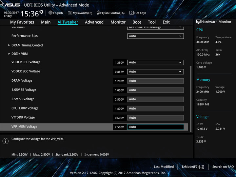Switch to the Main tab
This screenshot has height=177, width=236.
coord(46,22)
